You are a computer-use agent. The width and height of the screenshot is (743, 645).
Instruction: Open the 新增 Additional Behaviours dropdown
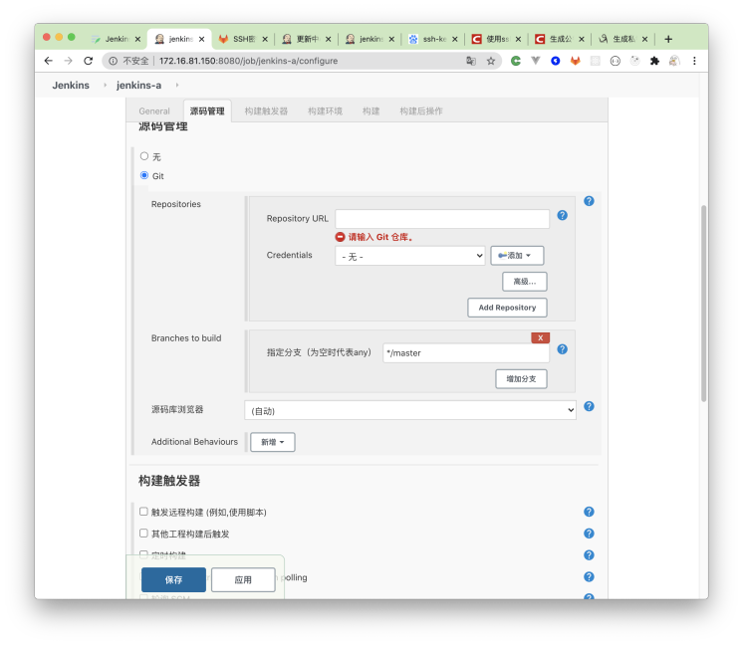[273, 442]
